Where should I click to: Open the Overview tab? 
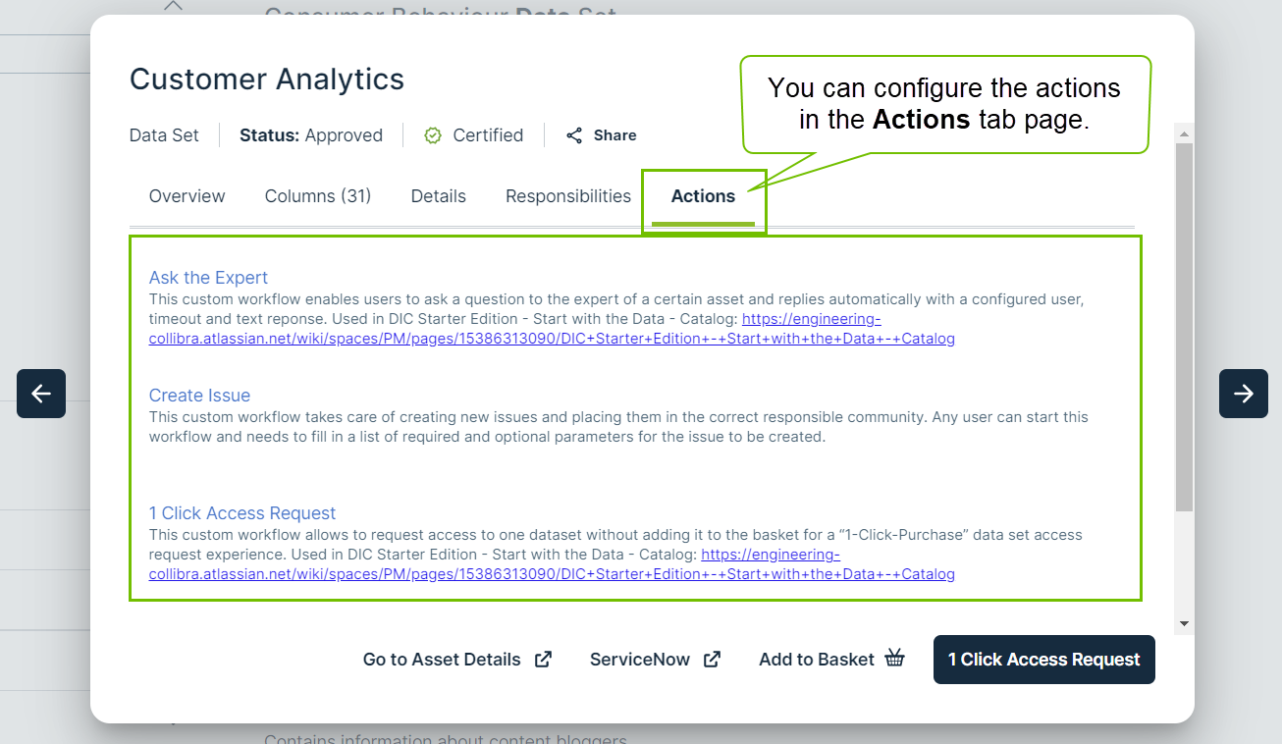[x=187, y=196]
